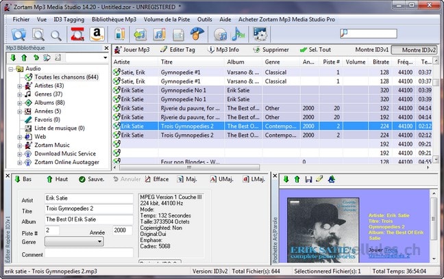Expand the Années (5) node
Screen dimensions: 444x279
tap(20, 111)
